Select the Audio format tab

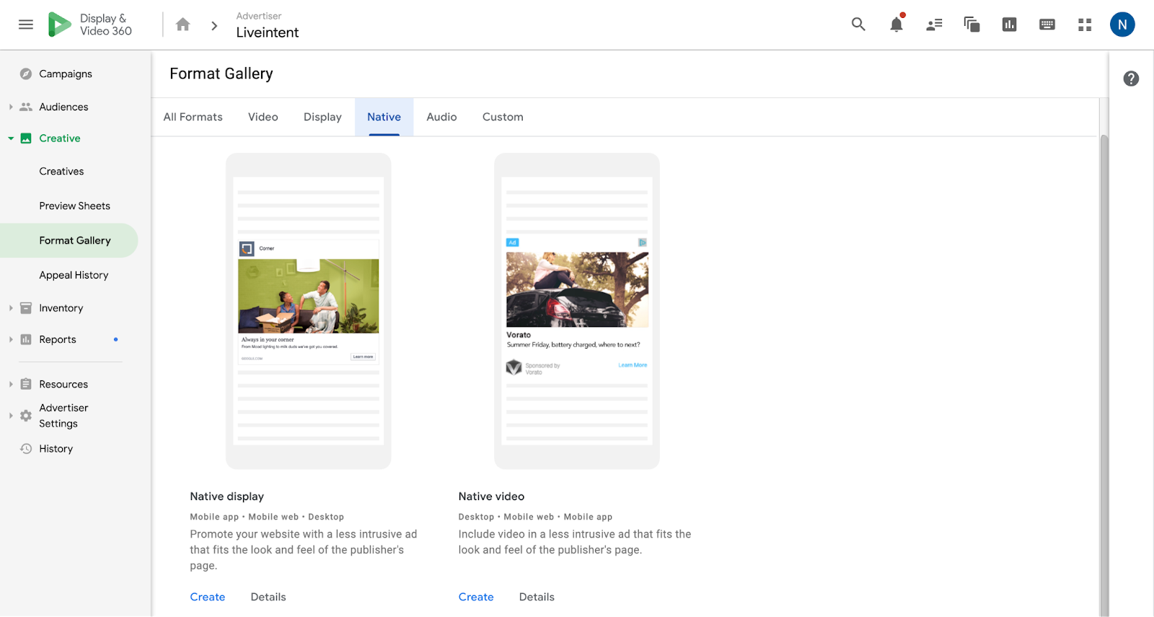[x=441, y=117]
